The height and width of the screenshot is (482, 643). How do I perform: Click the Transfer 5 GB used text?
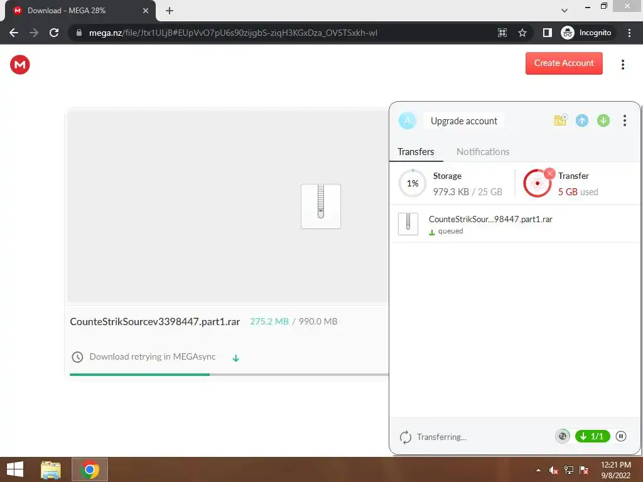[x=578, y=184]
